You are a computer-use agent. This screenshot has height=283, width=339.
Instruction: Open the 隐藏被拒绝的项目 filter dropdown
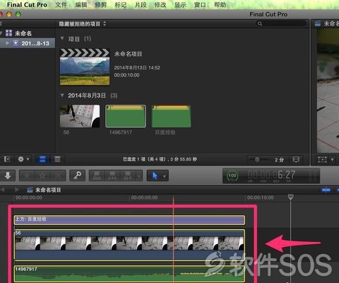pyautogui.click(x=83, y=24)
